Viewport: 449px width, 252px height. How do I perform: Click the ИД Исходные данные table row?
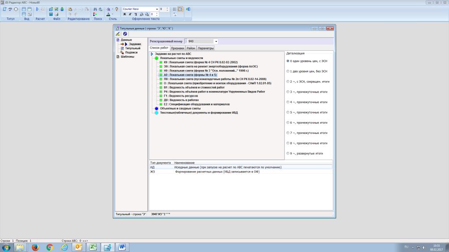point(241,167)
